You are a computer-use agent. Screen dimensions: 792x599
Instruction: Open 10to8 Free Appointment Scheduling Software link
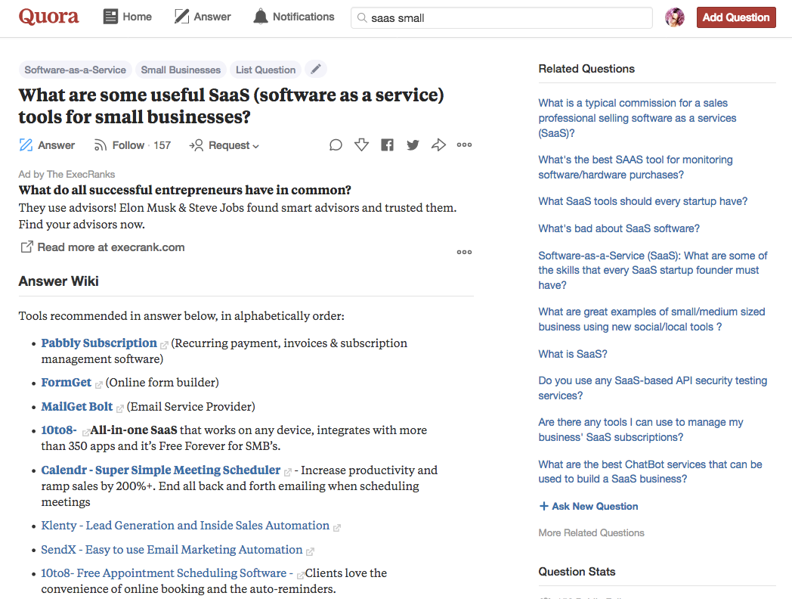167,573
